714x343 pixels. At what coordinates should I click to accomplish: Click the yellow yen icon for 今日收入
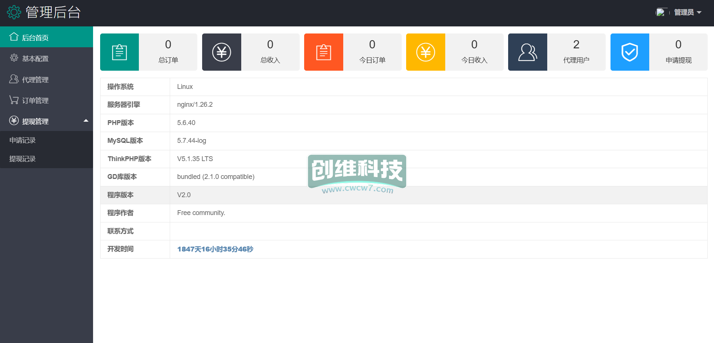(x=425, y=52)
